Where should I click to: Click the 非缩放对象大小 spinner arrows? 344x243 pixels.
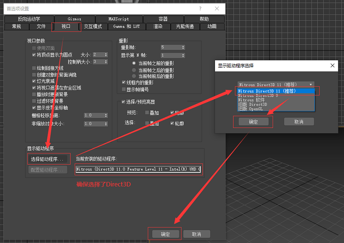[x=106, y=124]
